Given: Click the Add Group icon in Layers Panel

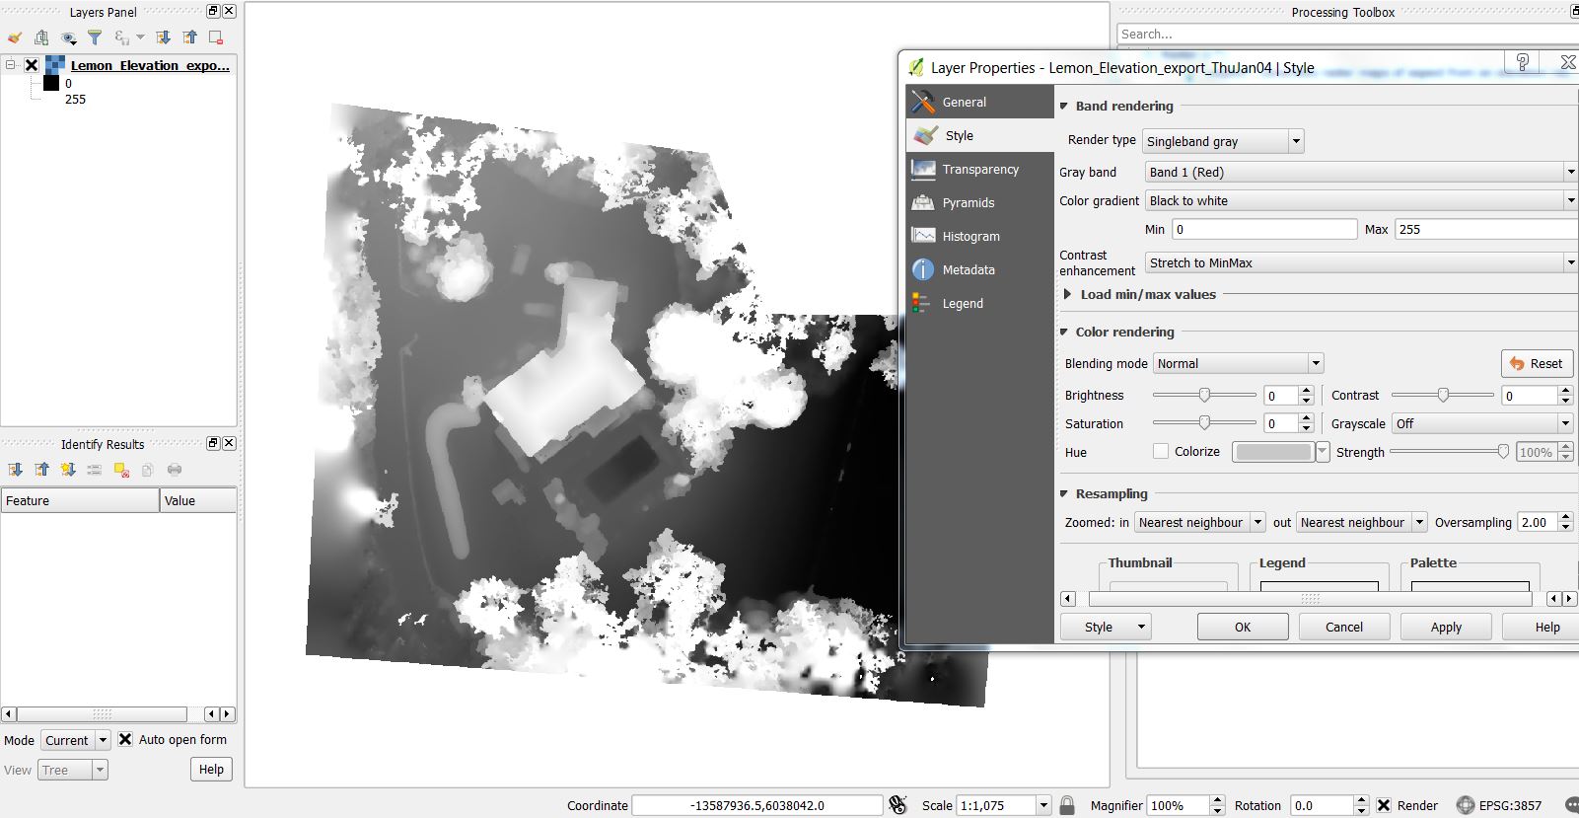Looking at the screenshot, I should (x=41, y=37).
